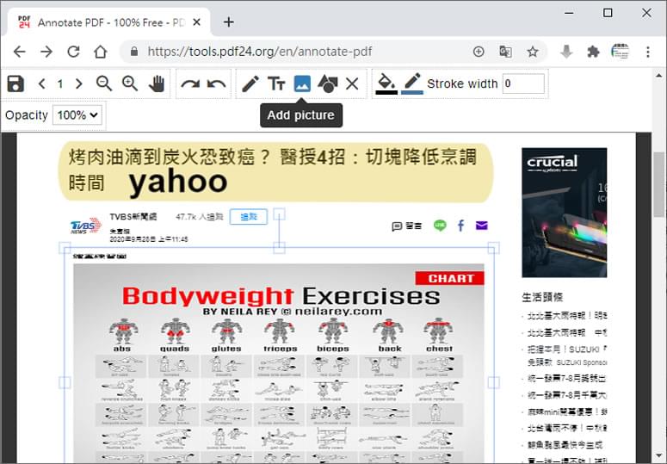The height and width of the screenshot is (464, 667).
Task: Click the page number 1
Action: click(60, 84)
